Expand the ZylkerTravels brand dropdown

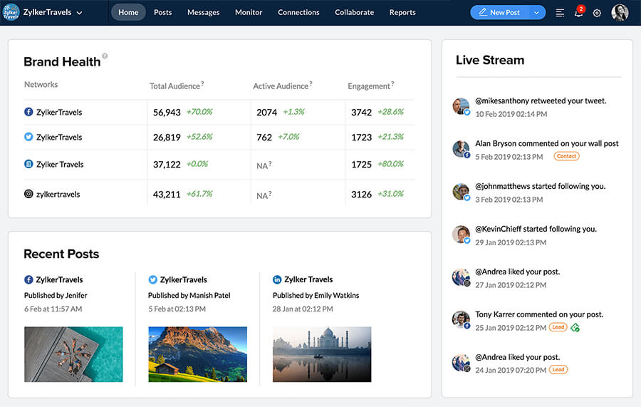[x=79, y=13]
